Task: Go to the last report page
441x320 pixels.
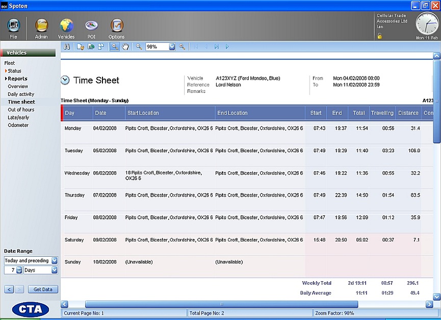Action: pyautogui.click(x=217, y=46)
